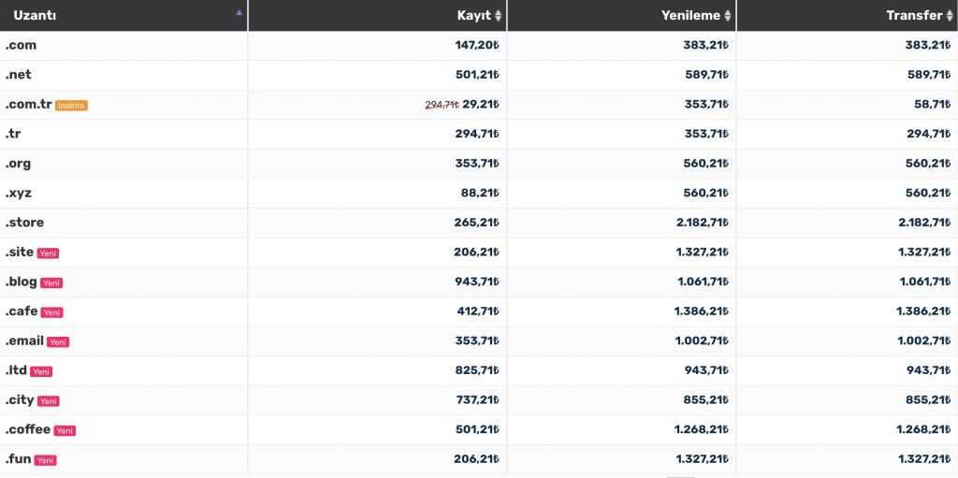
Task: Select the Yenileme column header text
Action: [690, 16]
